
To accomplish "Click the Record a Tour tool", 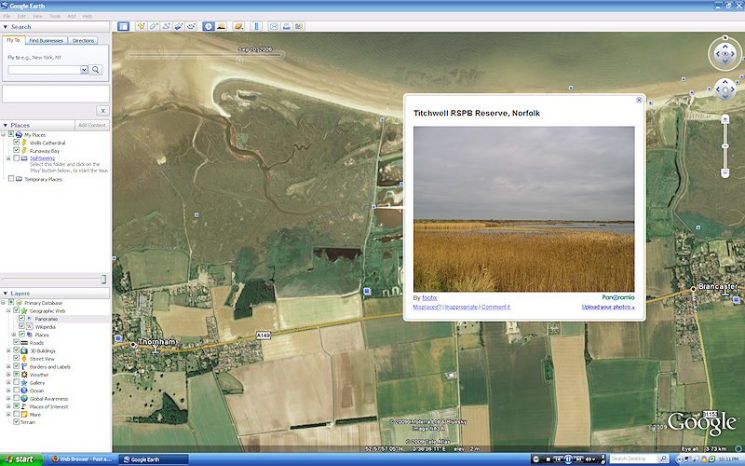I will click(x=191, y=27).
